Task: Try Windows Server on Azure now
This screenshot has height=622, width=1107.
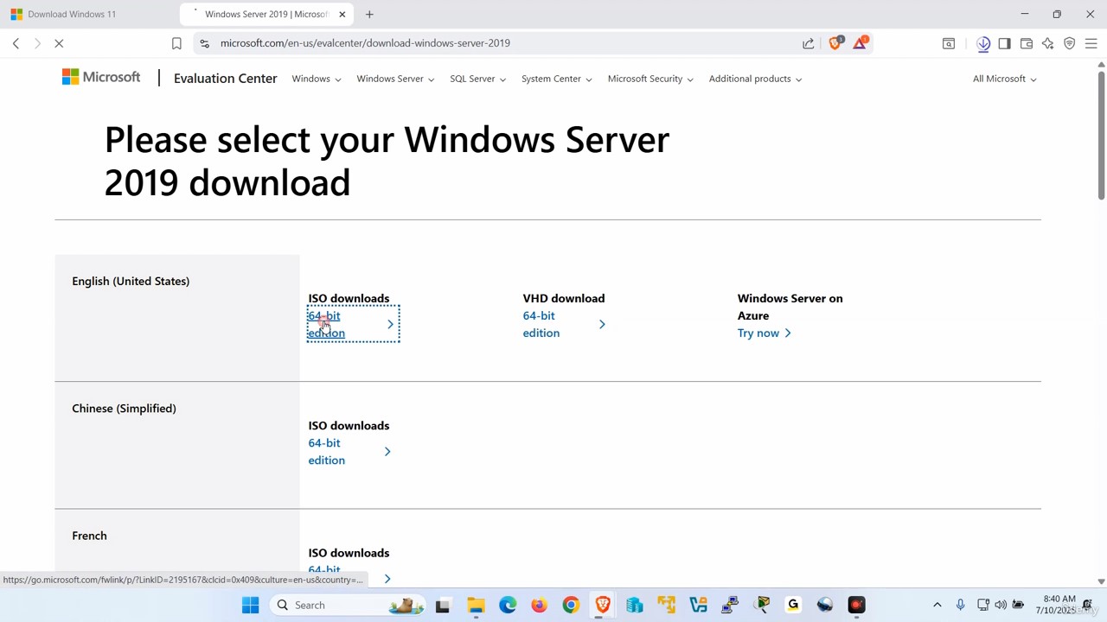Action: coord(764,333)
